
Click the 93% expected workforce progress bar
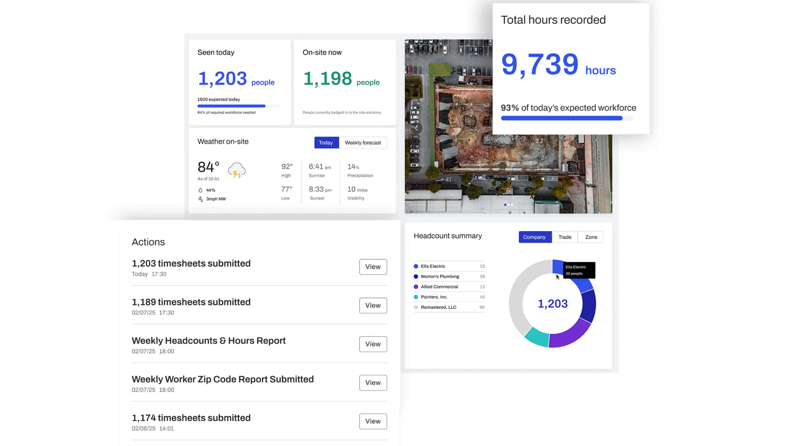567,119
